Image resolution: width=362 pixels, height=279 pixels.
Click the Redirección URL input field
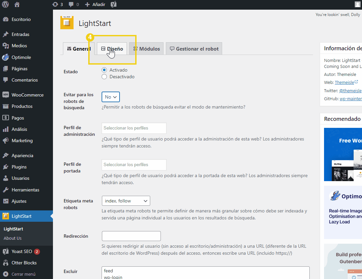coord(131,236)
